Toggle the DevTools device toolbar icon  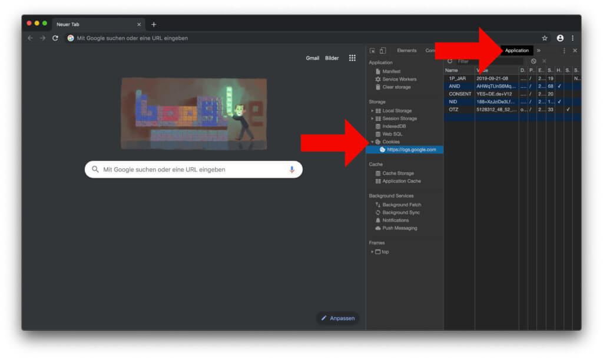point(383,51)
